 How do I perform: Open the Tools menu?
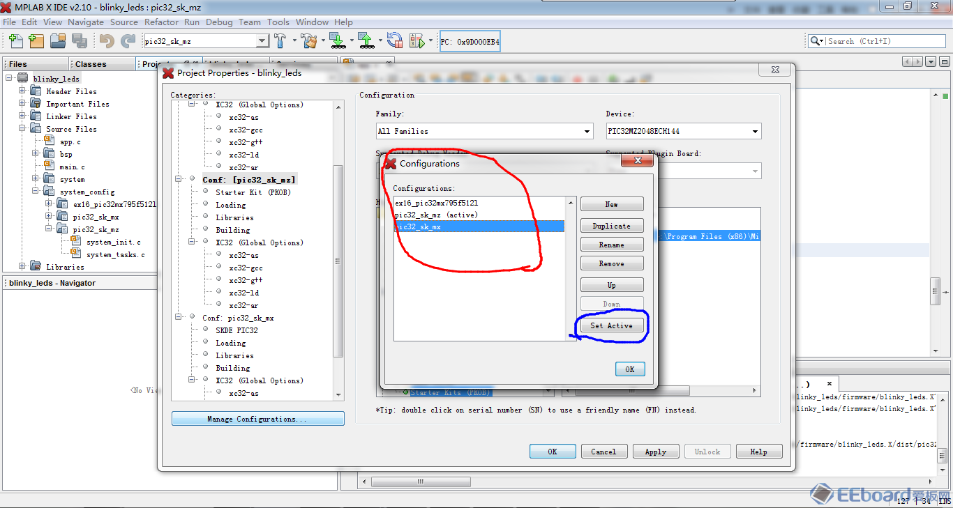coord(278,22)
